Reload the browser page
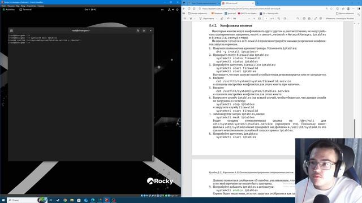Image resolution: width=362 pixels, height=203 pixels. tap(189, 8)
